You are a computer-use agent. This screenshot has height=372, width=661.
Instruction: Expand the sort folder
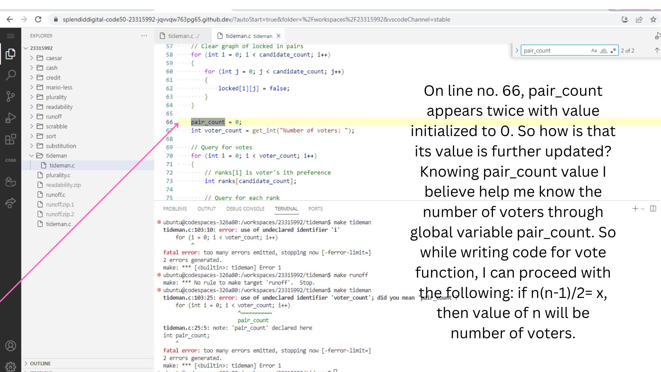tap(32, 136)
